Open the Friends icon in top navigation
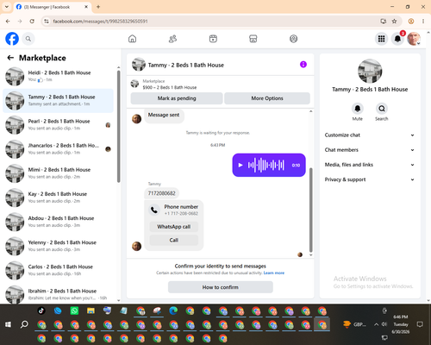 172,39
